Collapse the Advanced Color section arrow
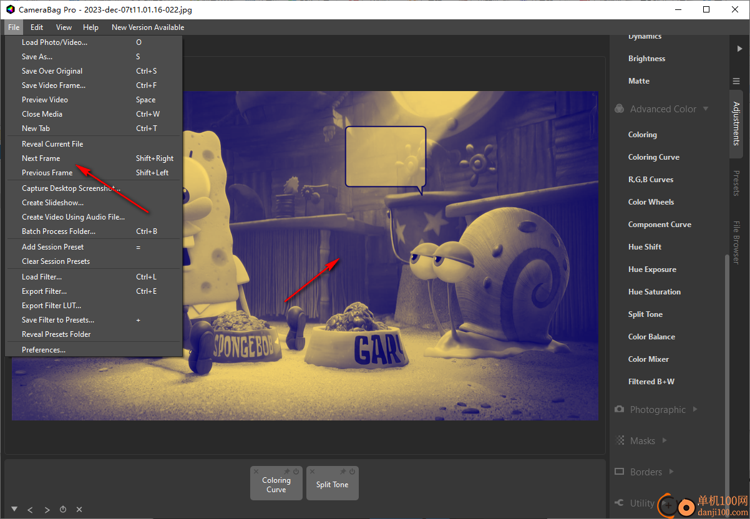Image resolution: width=750 pixels, height=519 pixels. pyautogui.click(x=706, y=109)
